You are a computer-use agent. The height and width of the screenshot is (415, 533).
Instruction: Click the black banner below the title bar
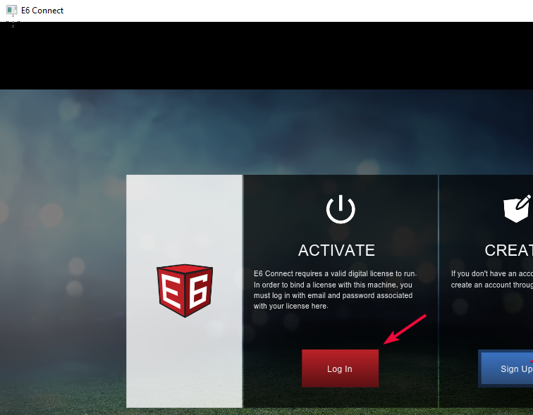coord(266,56)
